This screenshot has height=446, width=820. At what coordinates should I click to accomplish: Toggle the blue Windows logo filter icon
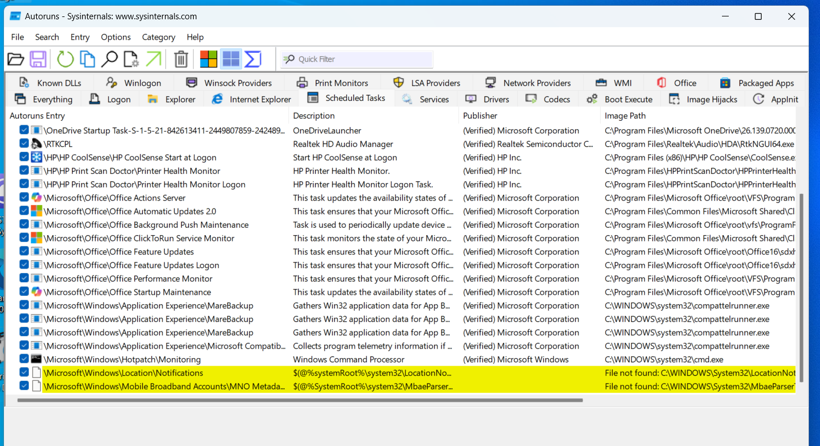231,59
